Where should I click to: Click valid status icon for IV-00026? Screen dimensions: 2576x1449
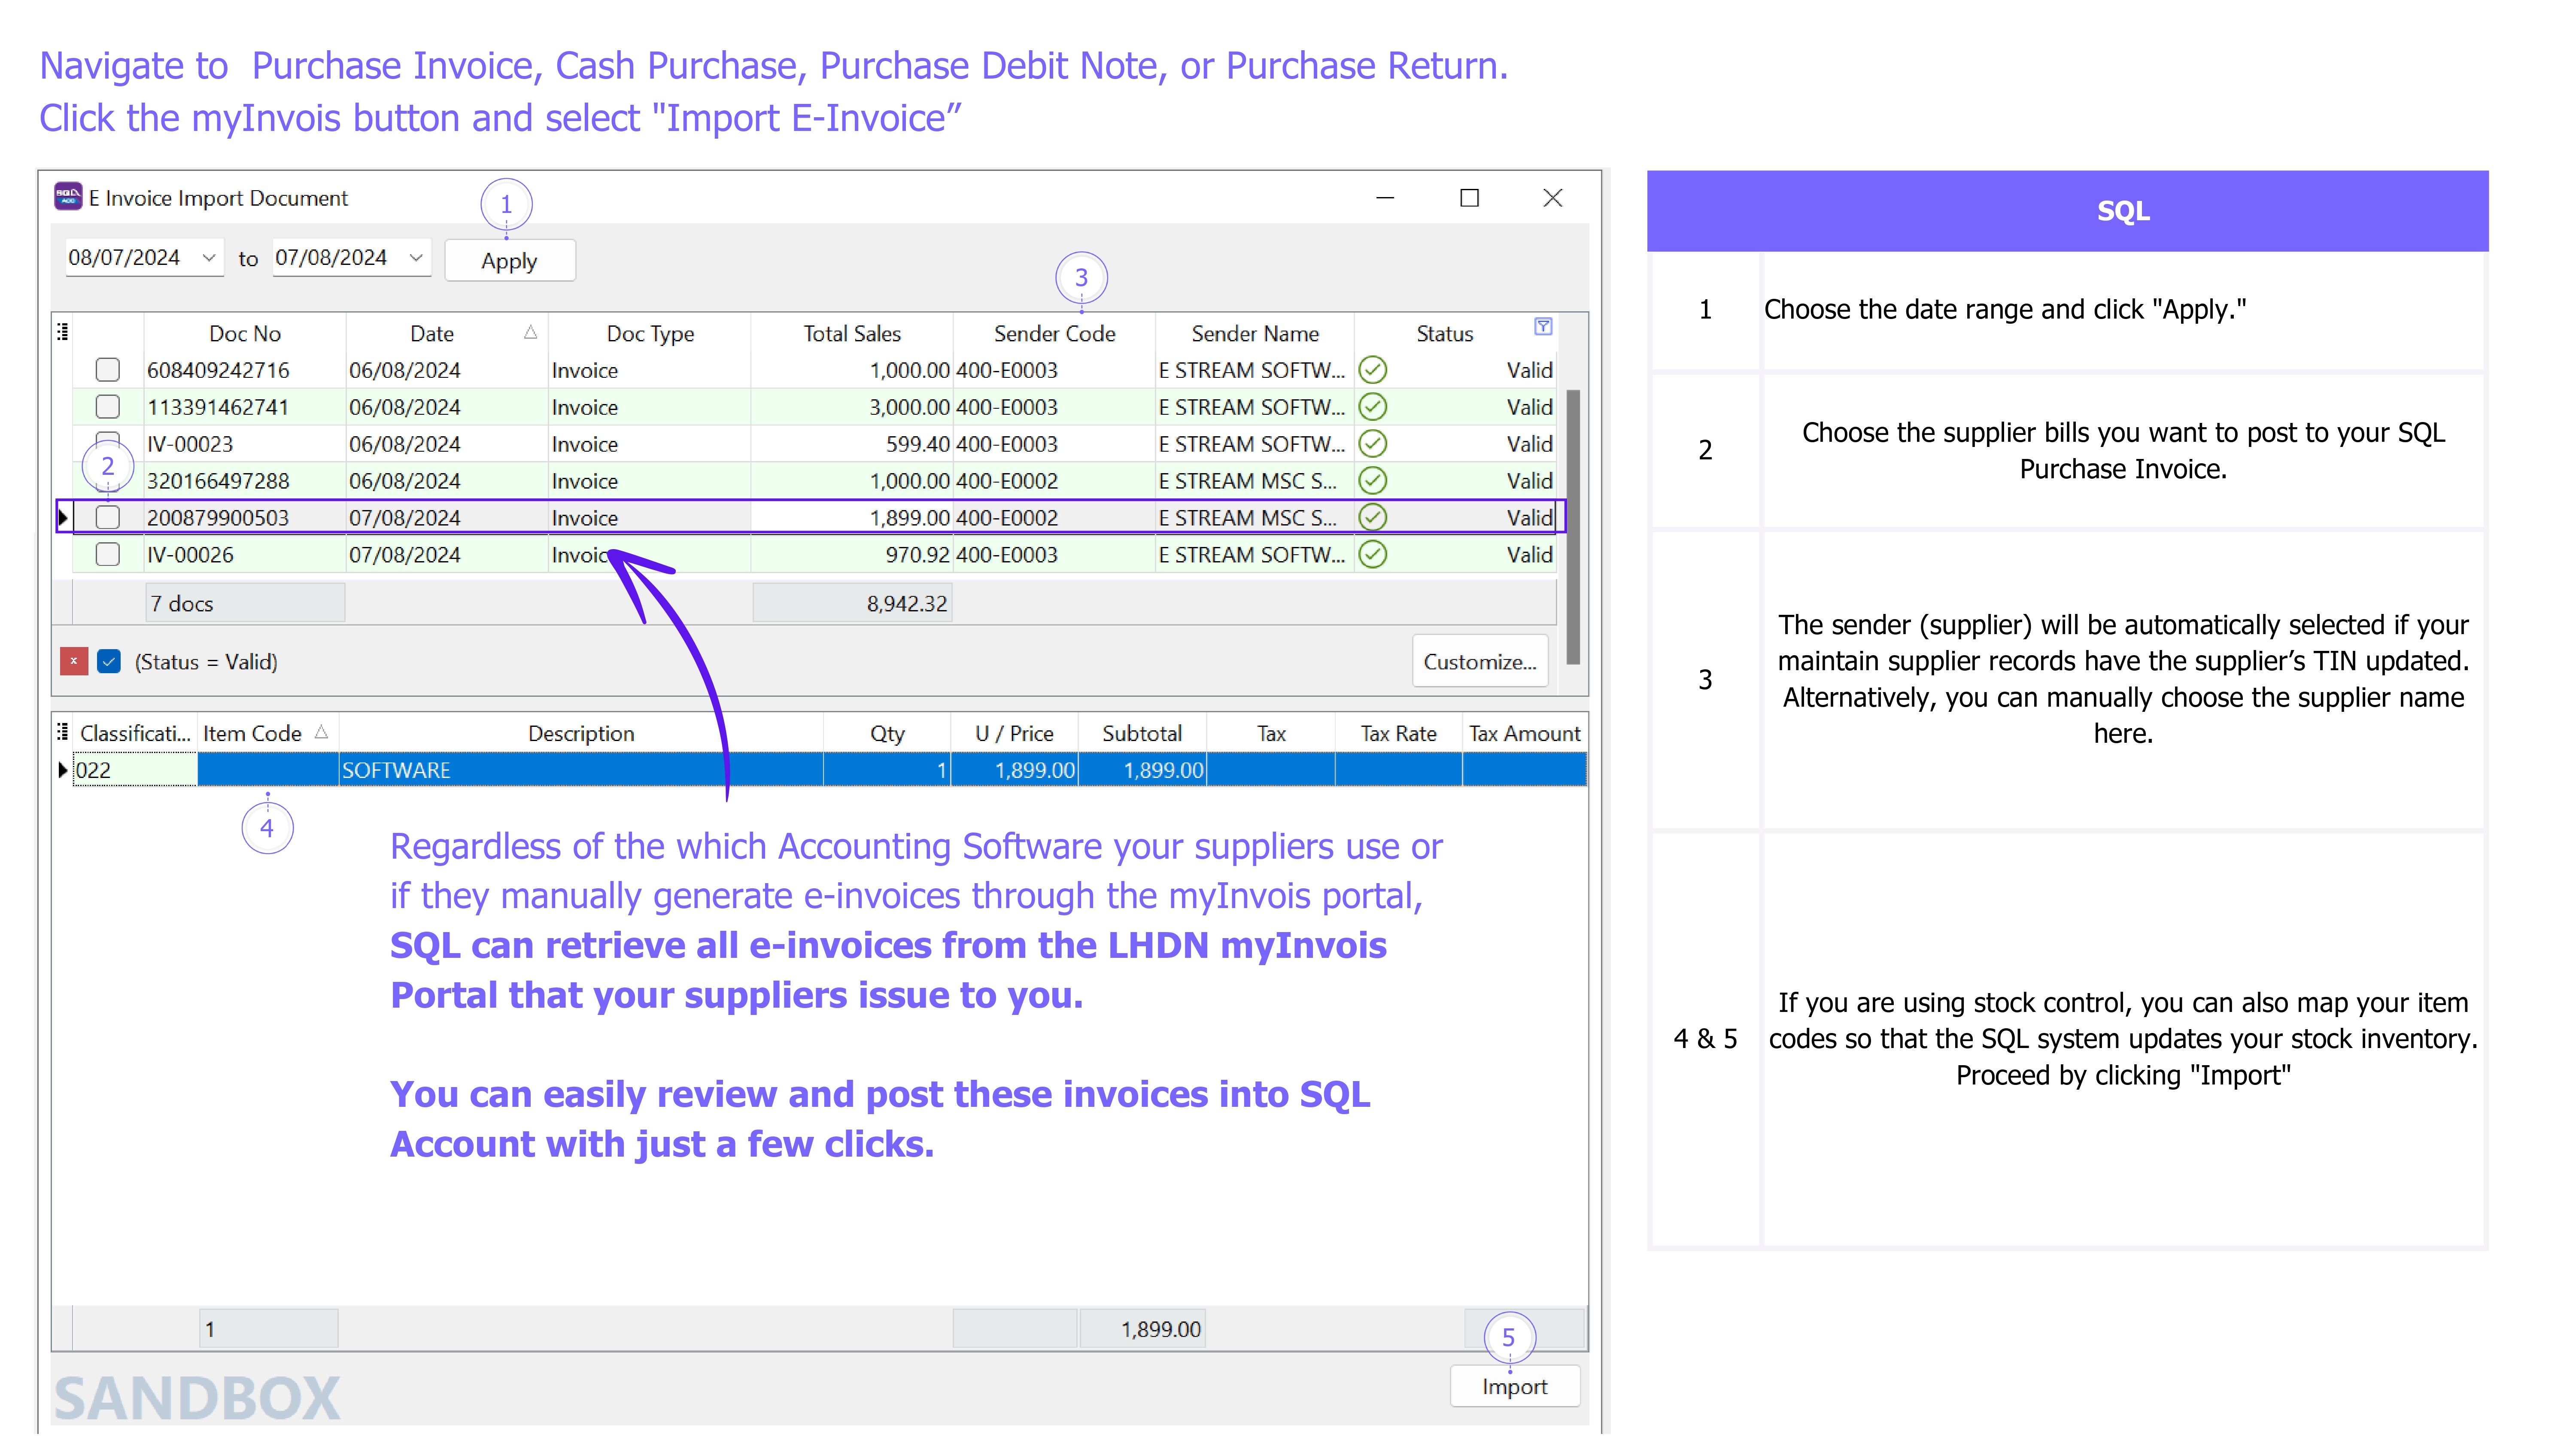click(x=1373, y=554)
